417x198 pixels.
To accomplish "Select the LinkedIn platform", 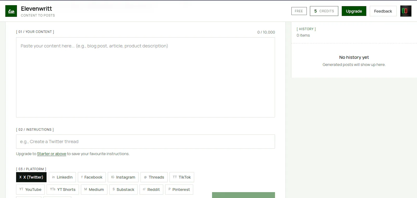I will click(62, 177).
